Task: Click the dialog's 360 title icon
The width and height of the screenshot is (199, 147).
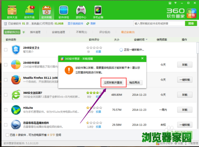Action: click(x=62, y=59)
